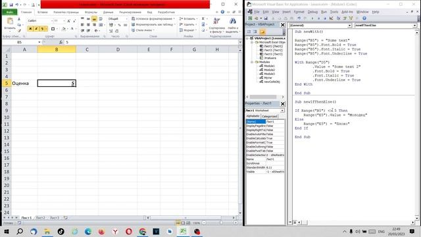421x237 pixels.
Task: Click the insert function fx button
Action: pos(61,42)
